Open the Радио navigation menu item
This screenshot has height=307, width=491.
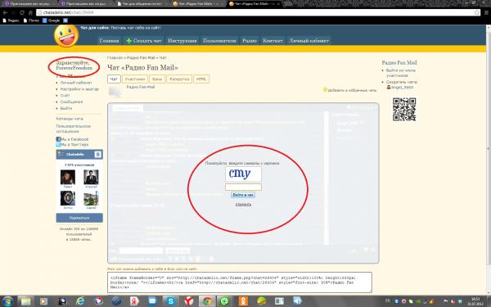pyautogui.click(x=250, y=41)
